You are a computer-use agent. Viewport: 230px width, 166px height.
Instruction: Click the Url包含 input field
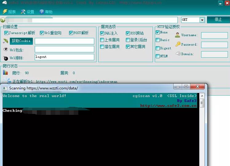click(64, 49)
